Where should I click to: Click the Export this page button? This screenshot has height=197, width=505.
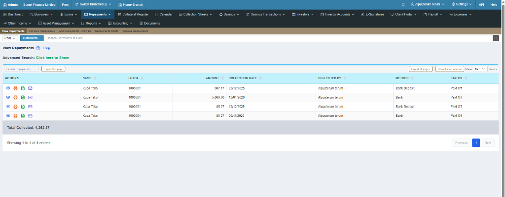53,69
